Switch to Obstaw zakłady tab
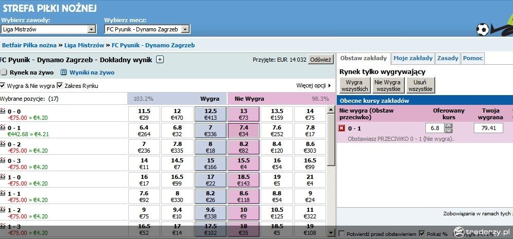This screenshot has height=239, width=513. 364,58
